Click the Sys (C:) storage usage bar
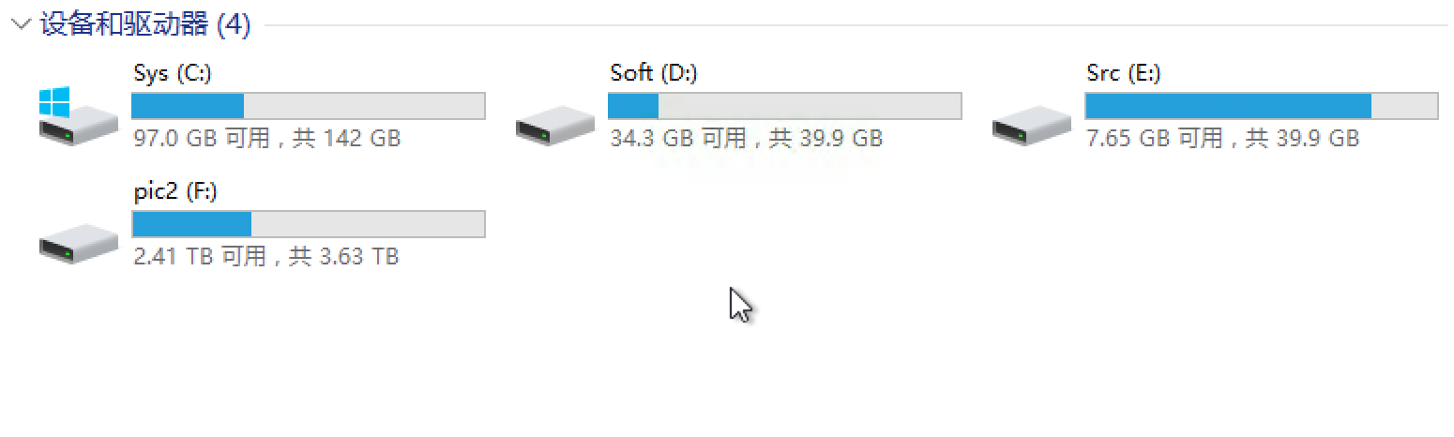This screenshot has height=437, width=1454. click(308, 106)
